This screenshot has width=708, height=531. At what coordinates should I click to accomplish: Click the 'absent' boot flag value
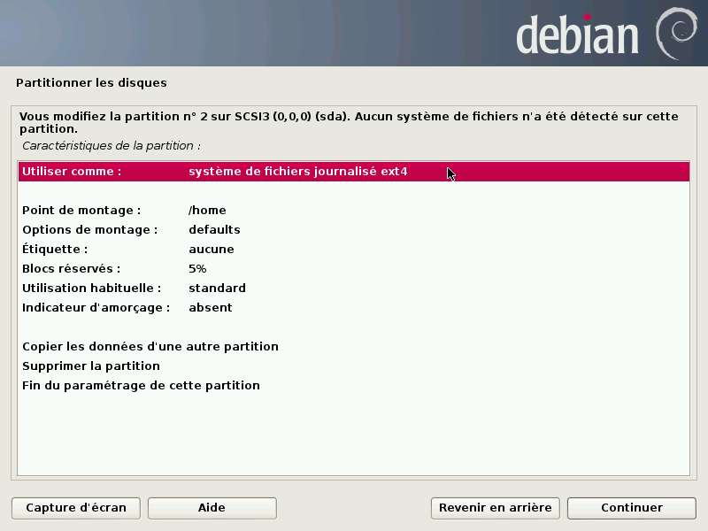(211, 308)
